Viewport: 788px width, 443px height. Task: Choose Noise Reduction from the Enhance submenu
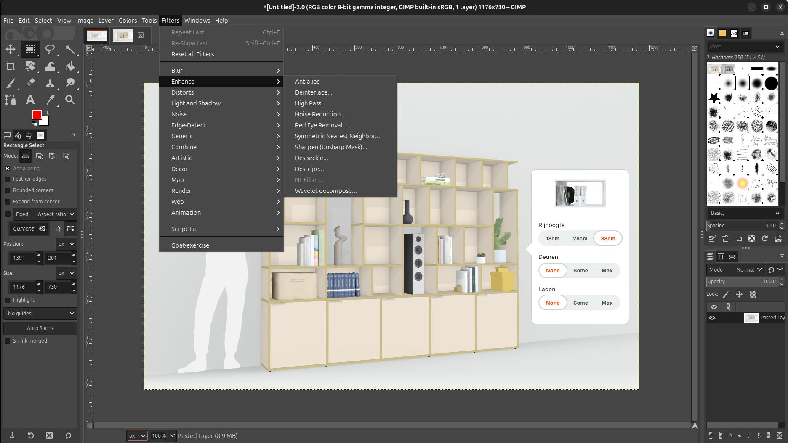coord(320,114)
